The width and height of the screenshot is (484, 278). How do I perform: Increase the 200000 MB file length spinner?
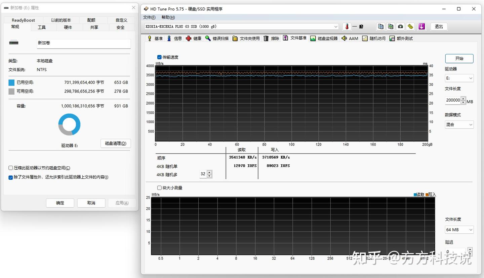tap(463, 99)
